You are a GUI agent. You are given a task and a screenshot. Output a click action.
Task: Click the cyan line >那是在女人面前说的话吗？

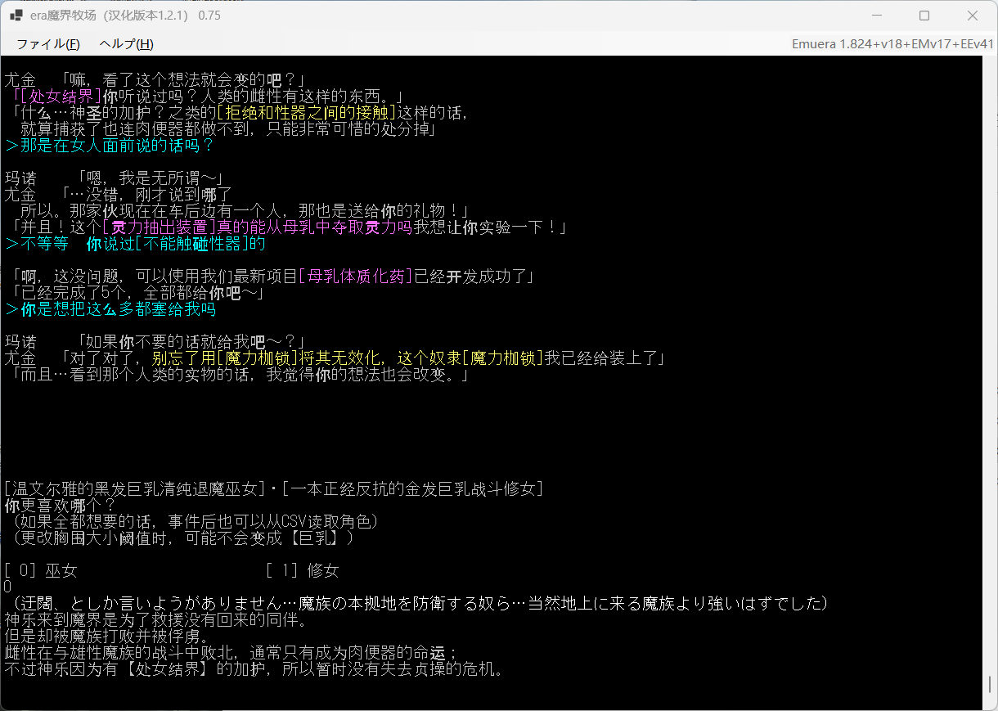110,146
